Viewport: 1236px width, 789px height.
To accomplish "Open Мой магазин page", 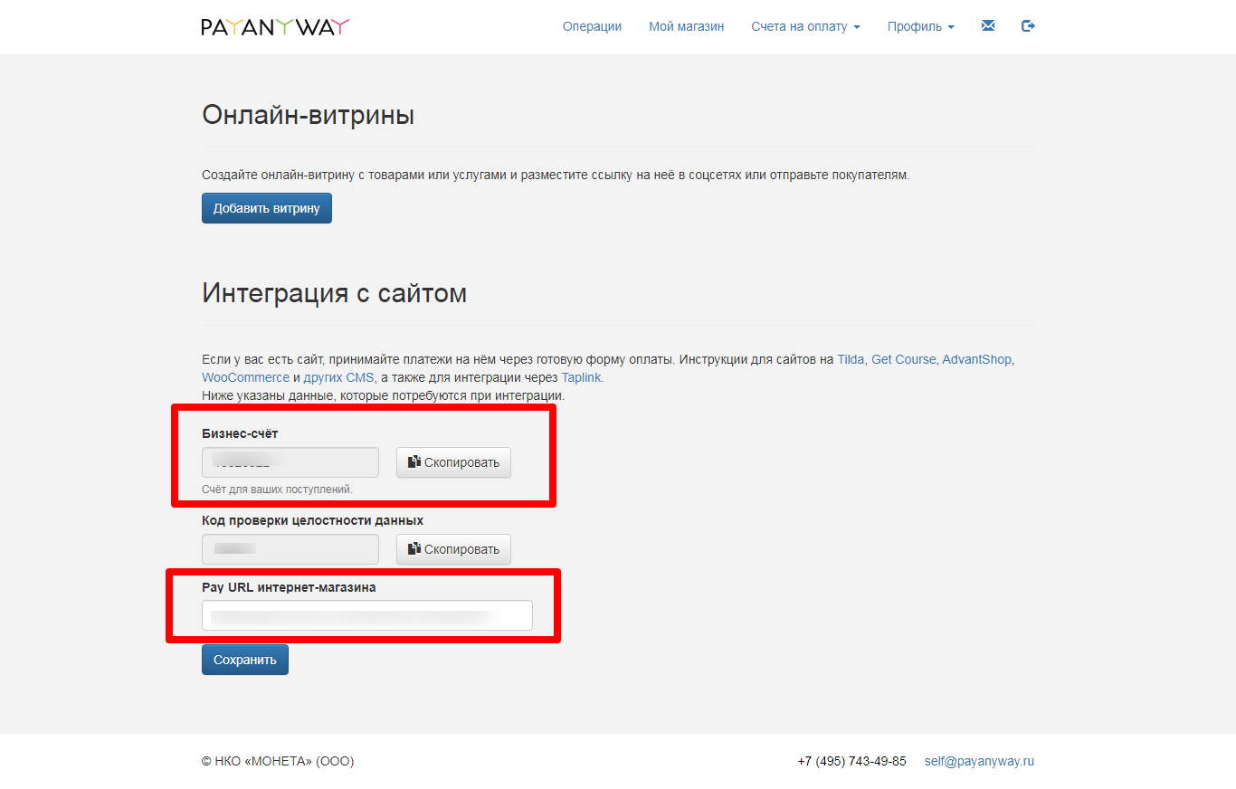I will tap(685, 26).
